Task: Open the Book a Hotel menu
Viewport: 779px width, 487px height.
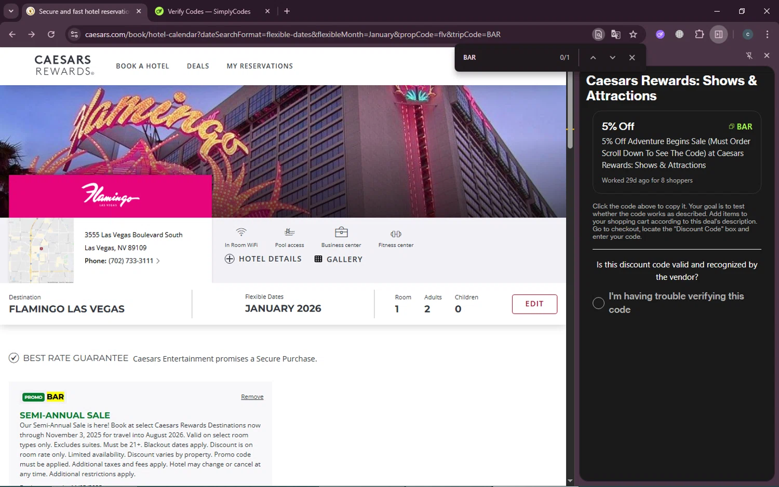Action: 142,66
